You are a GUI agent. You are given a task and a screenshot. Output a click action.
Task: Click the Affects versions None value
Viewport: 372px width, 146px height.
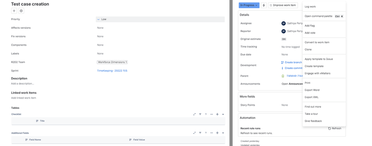click(x=100, y=28)
